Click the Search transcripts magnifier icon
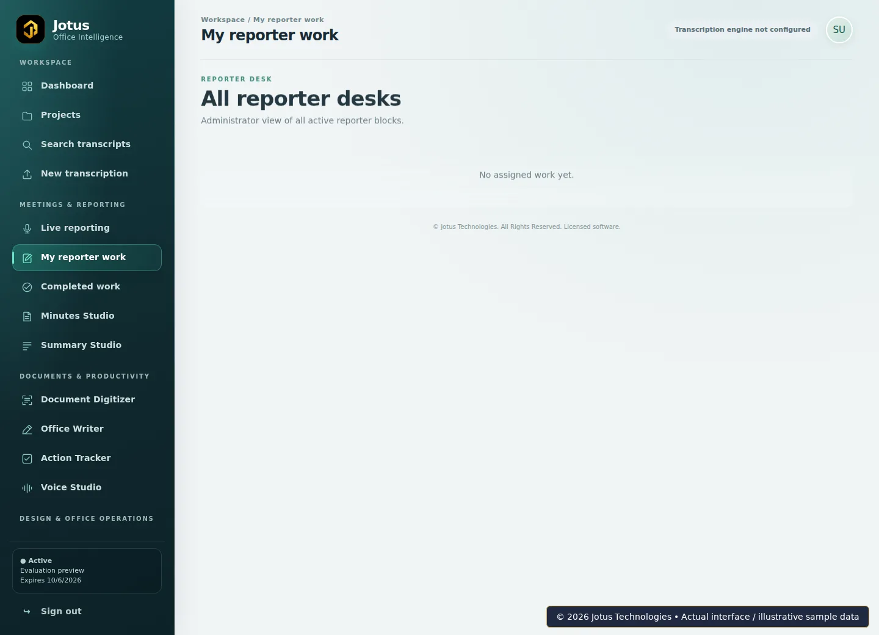Image resolution: width=879 pixels, height=635 pixels. coord(27,145)
